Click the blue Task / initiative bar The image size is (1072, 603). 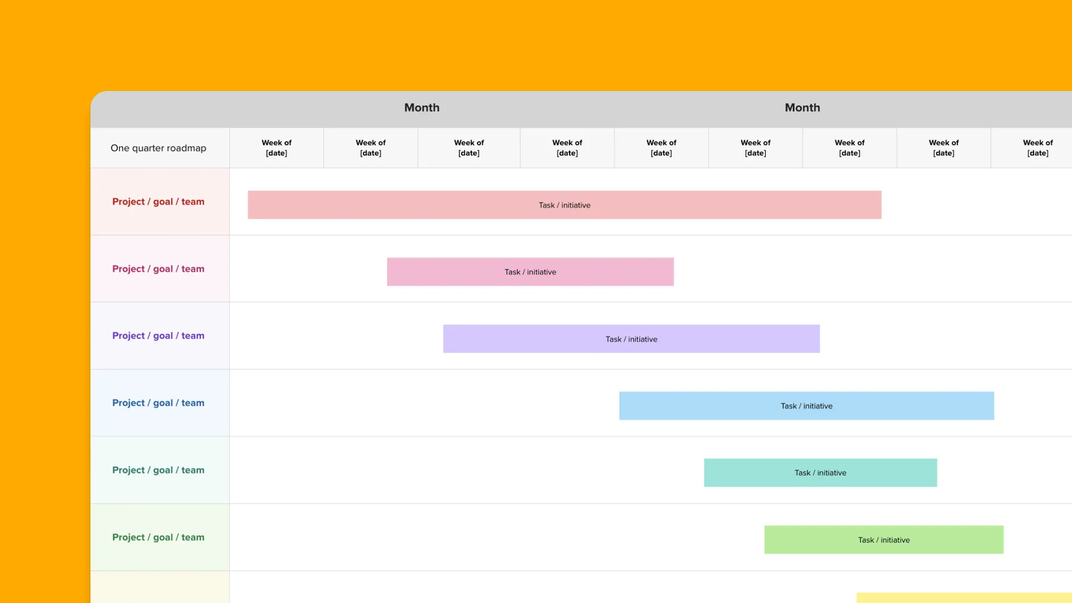point(807,406)
